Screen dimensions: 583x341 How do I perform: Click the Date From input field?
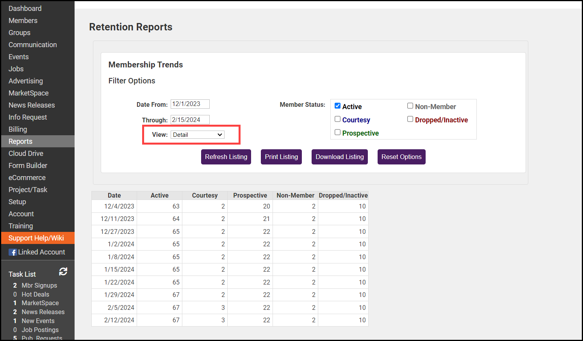click(190, 104)
